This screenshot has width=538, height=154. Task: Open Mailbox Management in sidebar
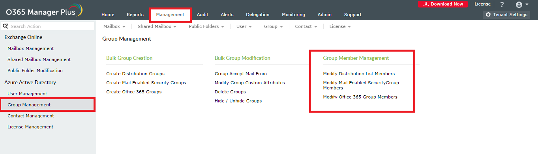point(31,48)
